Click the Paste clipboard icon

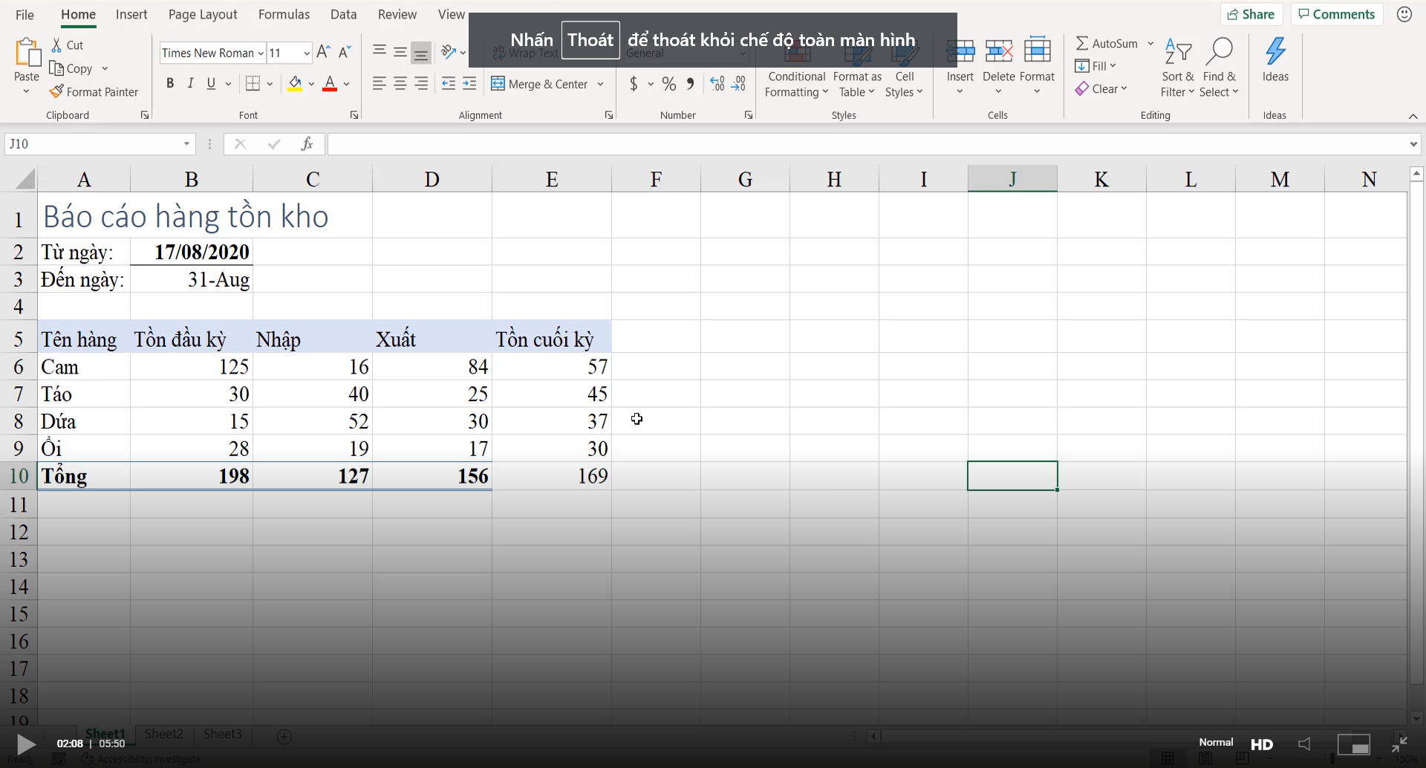coord(27,53)
